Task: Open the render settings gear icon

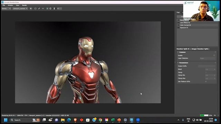Action: tap(50, 9)
